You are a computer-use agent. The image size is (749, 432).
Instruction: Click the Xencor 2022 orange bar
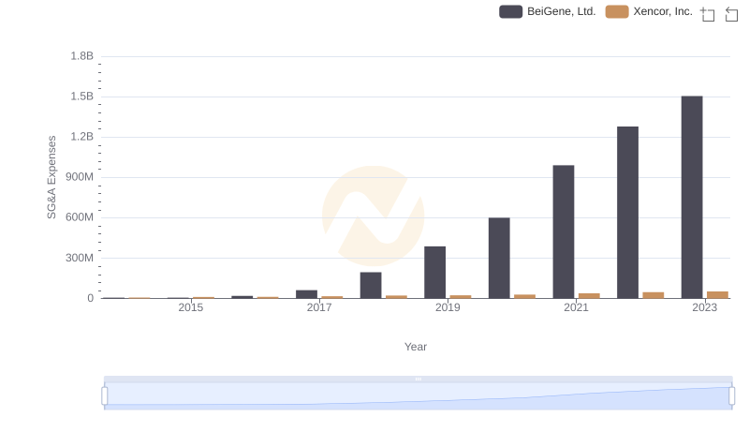653,295
